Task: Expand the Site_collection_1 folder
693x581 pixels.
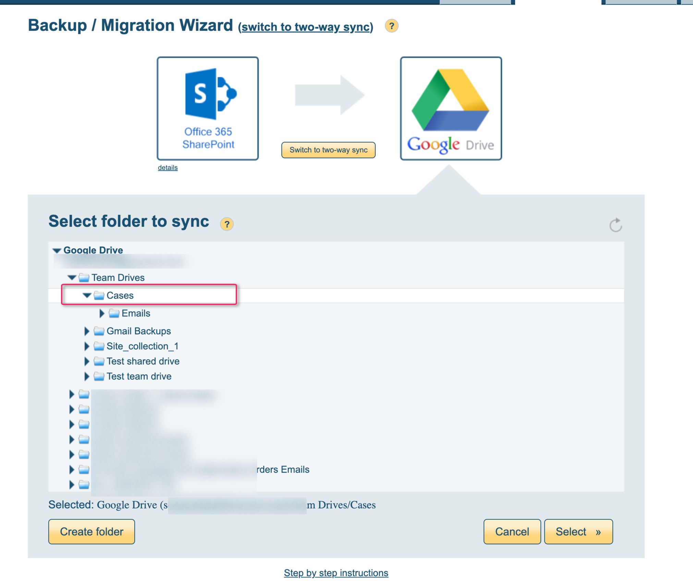Action: tap(87, 346)
